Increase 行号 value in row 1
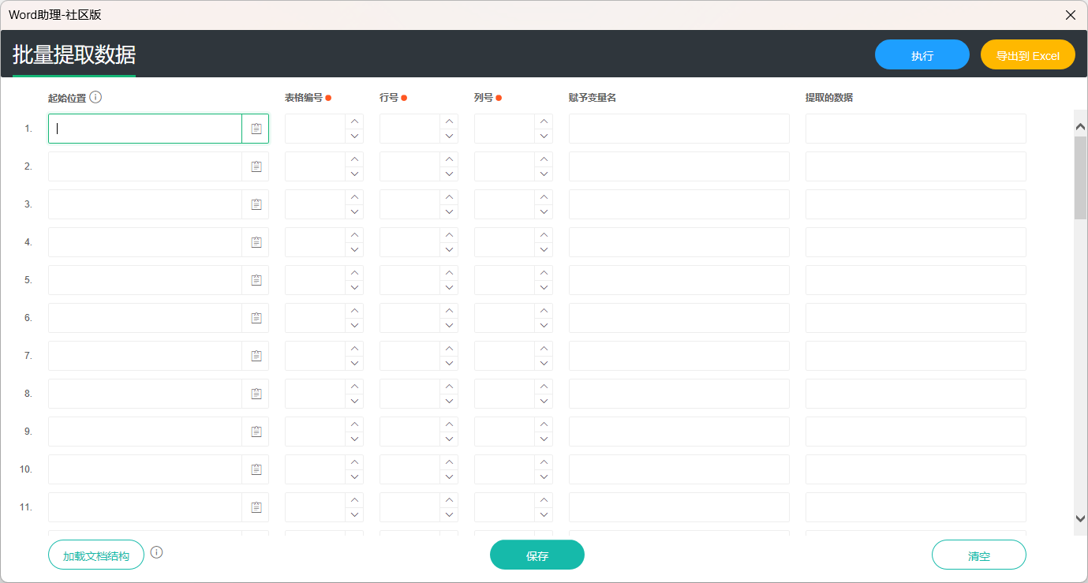Viewport: 1088px width, 583px height. click(449, 121)
